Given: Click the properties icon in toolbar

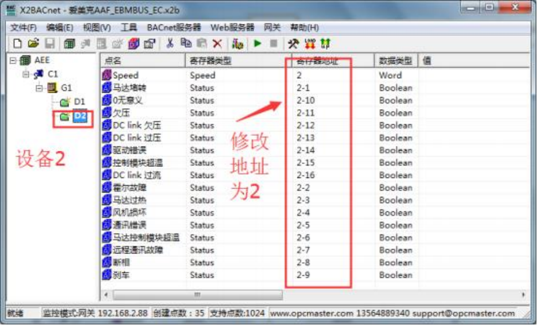Looking at the screenshot, I should (149, 44).
